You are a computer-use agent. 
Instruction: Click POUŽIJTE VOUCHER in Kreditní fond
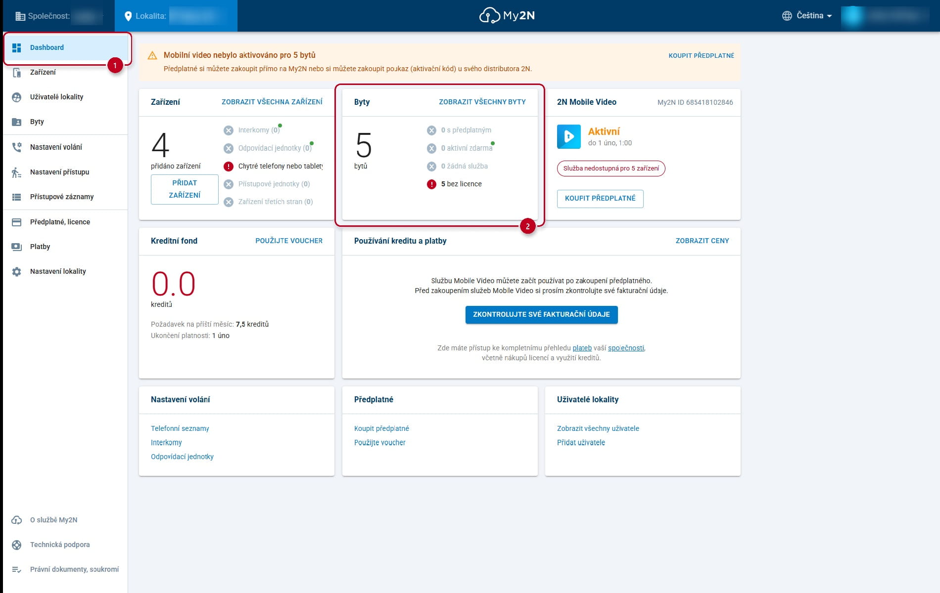coord(288,241)
